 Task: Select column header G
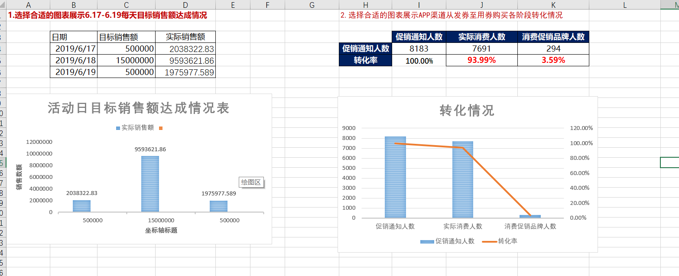pos(312,4)
